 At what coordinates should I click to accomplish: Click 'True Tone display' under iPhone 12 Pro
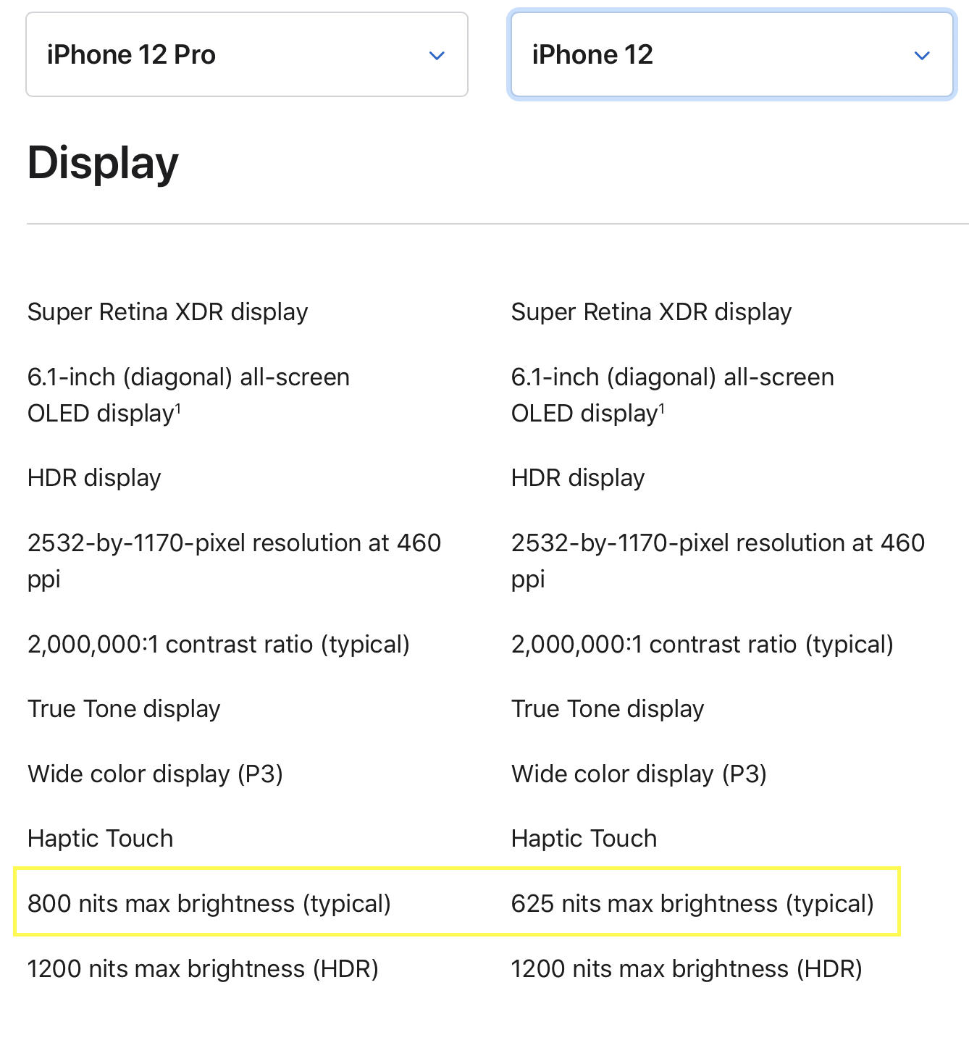pyautogui.click(x=124, y=709)
